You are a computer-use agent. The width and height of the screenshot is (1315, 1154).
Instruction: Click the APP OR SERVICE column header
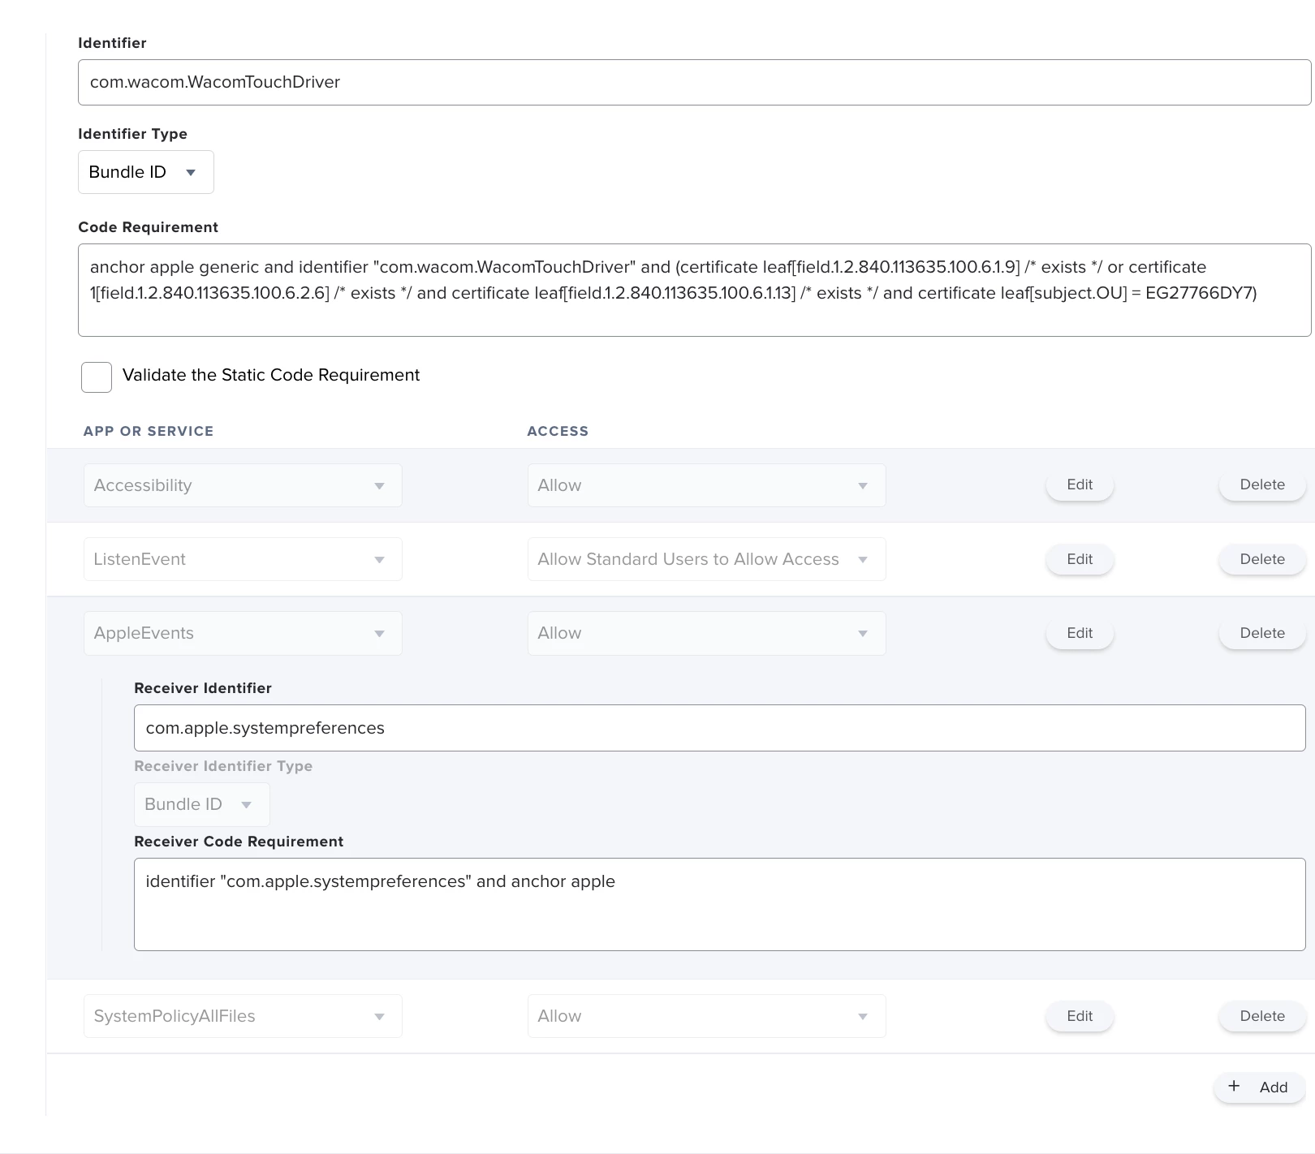[149, 431]
